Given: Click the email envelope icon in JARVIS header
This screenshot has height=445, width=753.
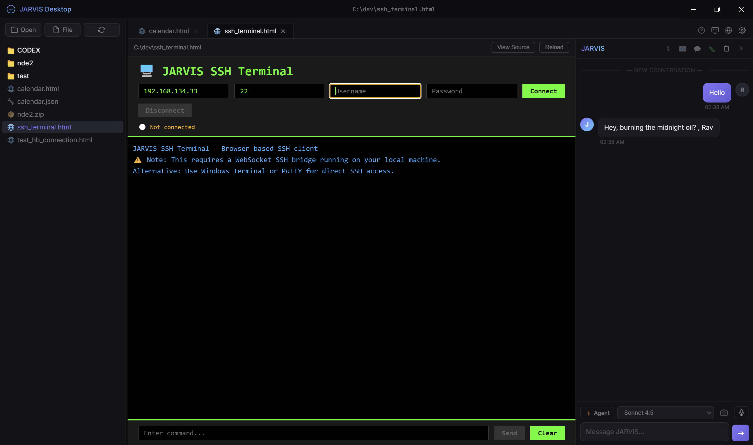Looking at the screenshot, I should [682, 49].
